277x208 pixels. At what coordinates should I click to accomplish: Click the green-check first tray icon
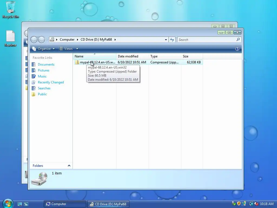234,204
